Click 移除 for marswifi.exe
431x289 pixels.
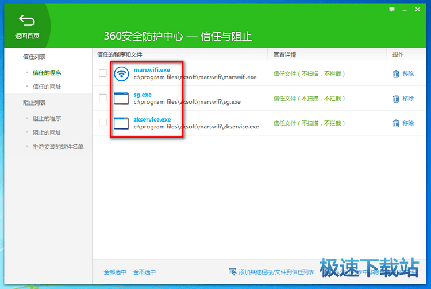(408, 74)
